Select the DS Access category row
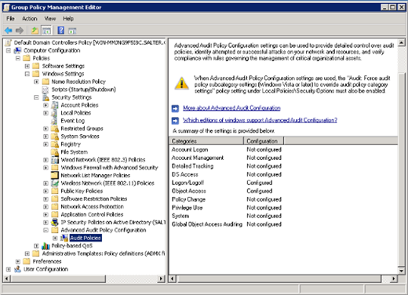Screen dimensions: 408x295 227,174
